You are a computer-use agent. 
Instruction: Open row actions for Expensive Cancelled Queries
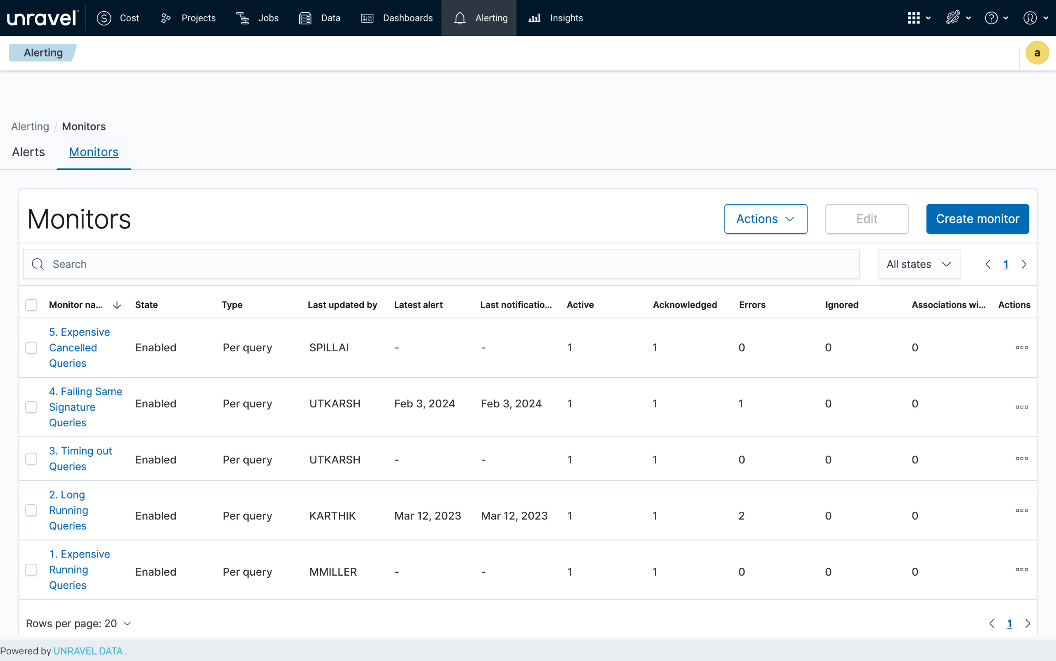pos(1021,348)
